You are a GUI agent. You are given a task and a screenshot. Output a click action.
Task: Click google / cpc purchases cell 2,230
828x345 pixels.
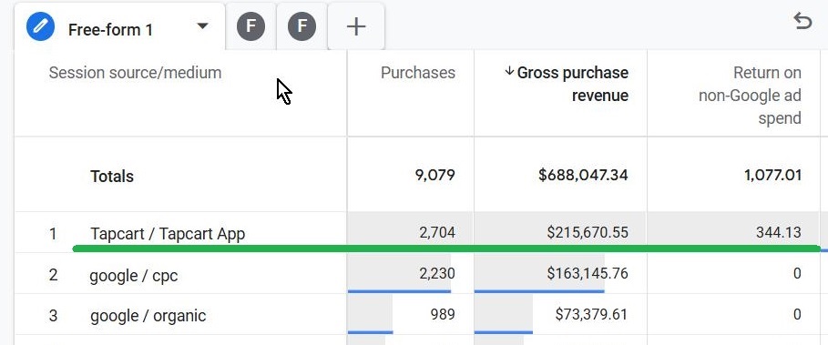click(x=437, y=273)
